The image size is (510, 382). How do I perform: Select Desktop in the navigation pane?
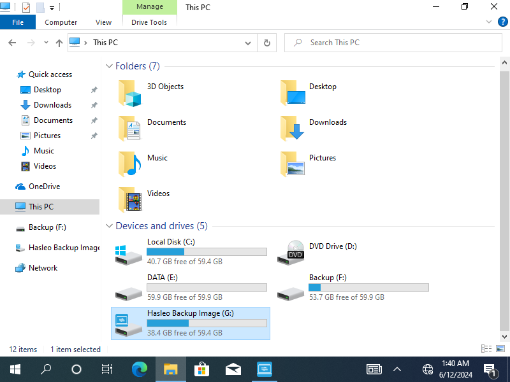click(47, 90)
